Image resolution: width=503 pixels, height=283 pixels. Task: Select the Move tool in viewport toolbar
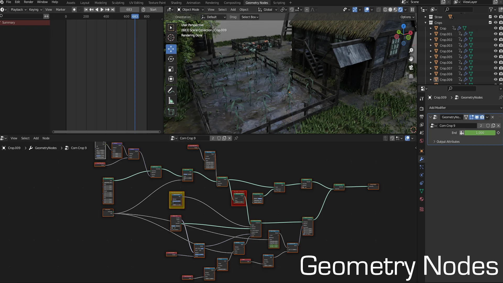(171, 49)
